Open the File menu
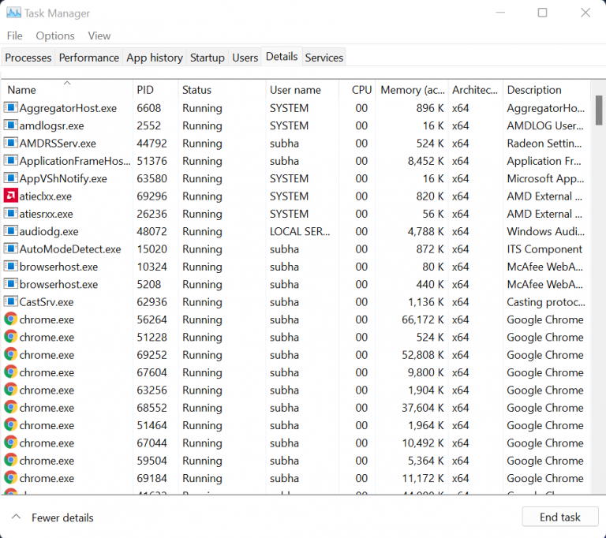606x538 pixels. tap(15, 35)
